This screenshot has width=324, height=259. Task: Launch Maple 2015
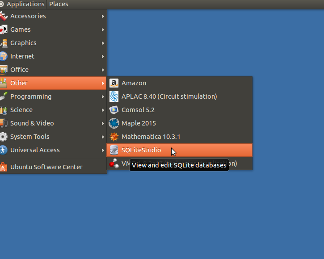click(x=179, y=123)
